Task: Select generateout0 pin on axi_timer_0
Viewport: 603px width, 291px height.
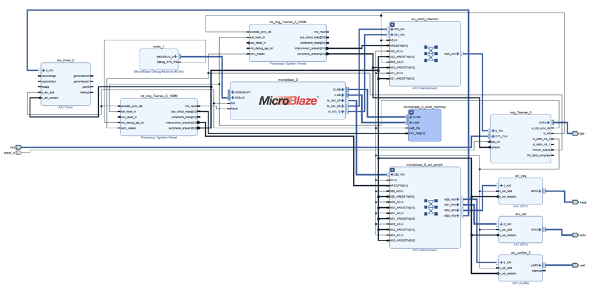Action: 82,76
